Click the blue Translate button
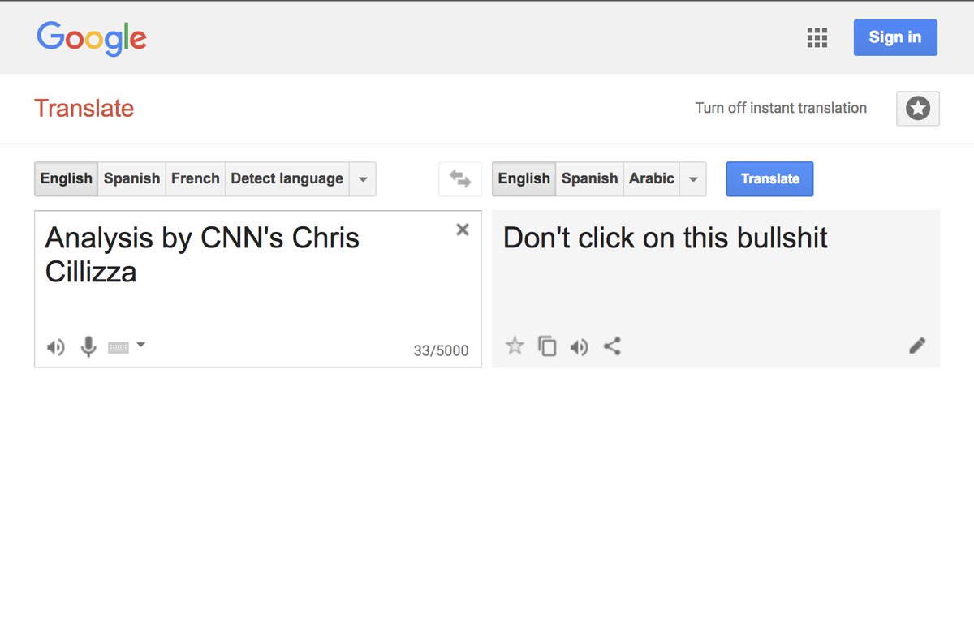This screenshot has width=974, height=623. click(x=769, y=179)
